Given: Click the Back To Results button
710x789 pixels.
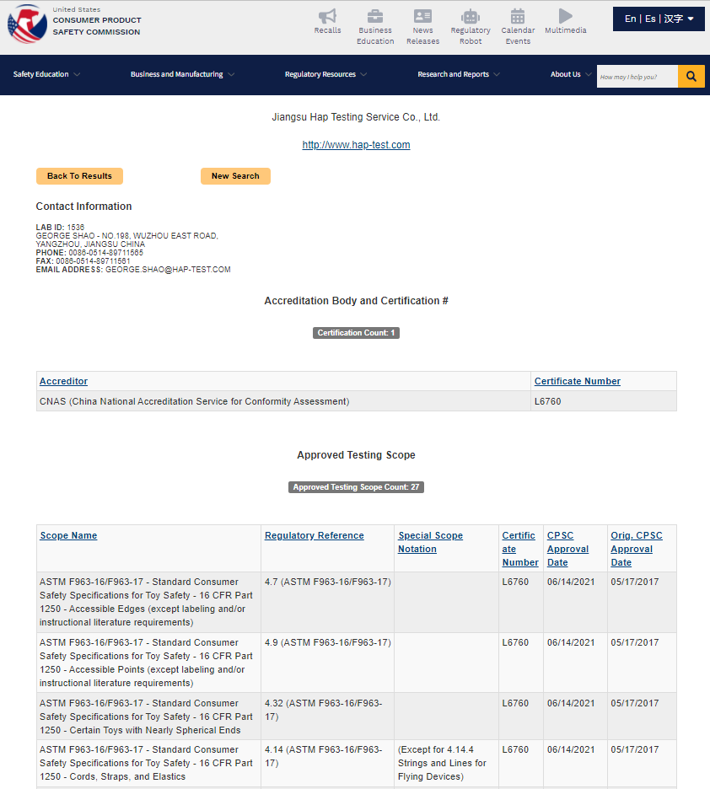Looking at the screenshot, I should tap(79, 176).
